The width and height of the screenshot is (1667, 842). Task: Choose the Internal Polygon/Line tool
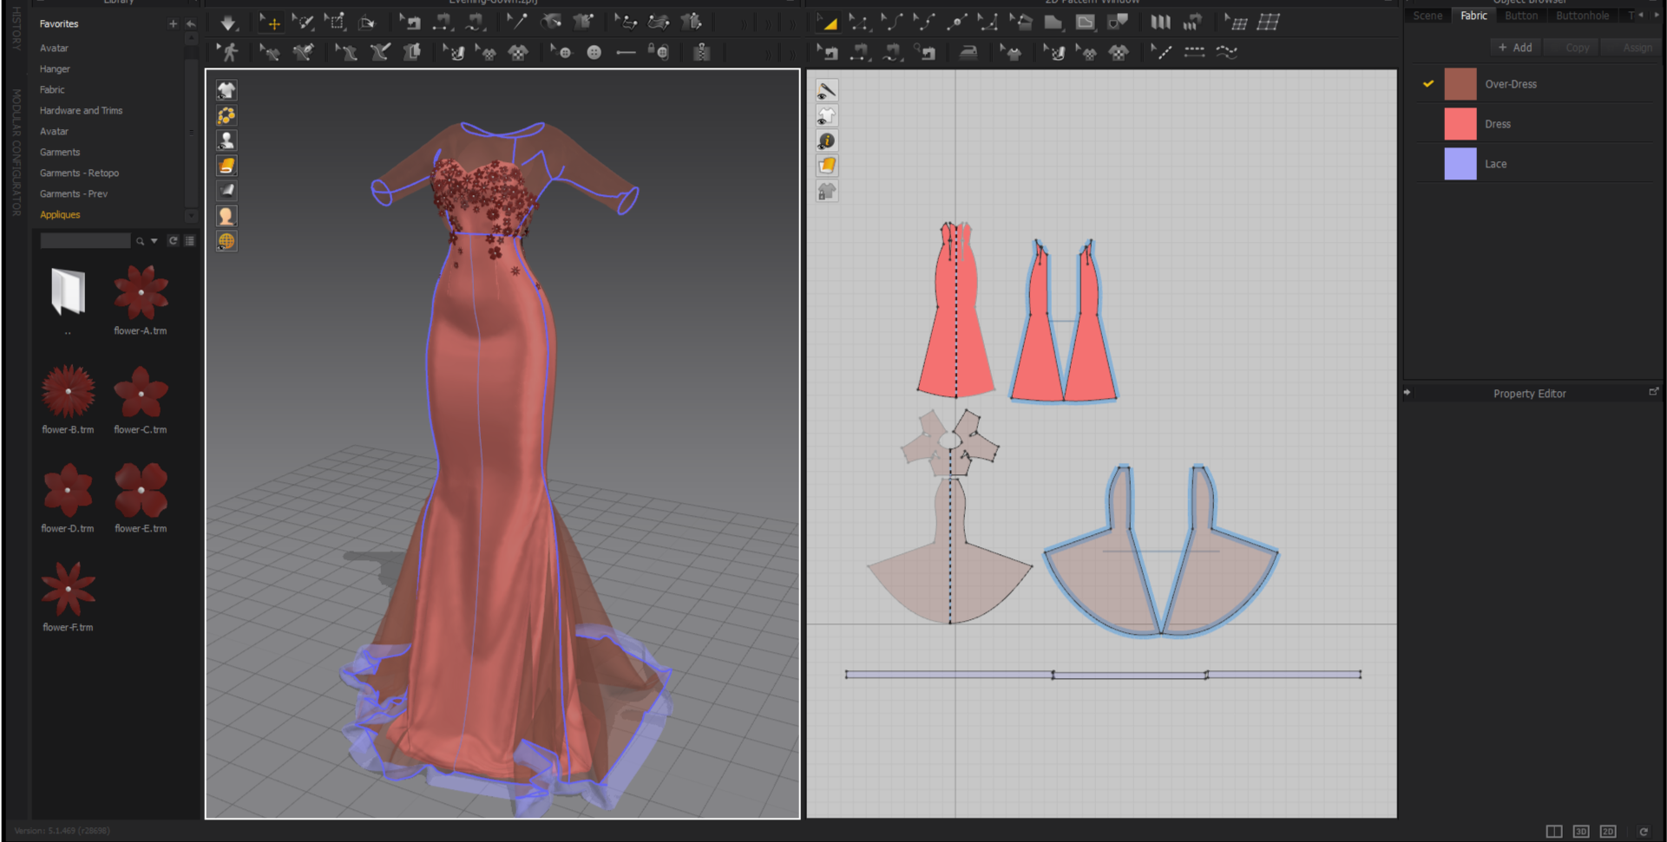click(1086, 23)
